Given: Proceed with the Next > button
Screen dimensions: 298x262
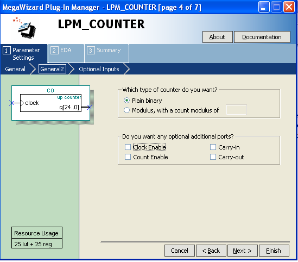Looking at the screenshot, I should point(243,251).
